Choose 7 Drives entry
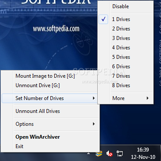Viewport: 161px width, 161px height. pos(126,76)
